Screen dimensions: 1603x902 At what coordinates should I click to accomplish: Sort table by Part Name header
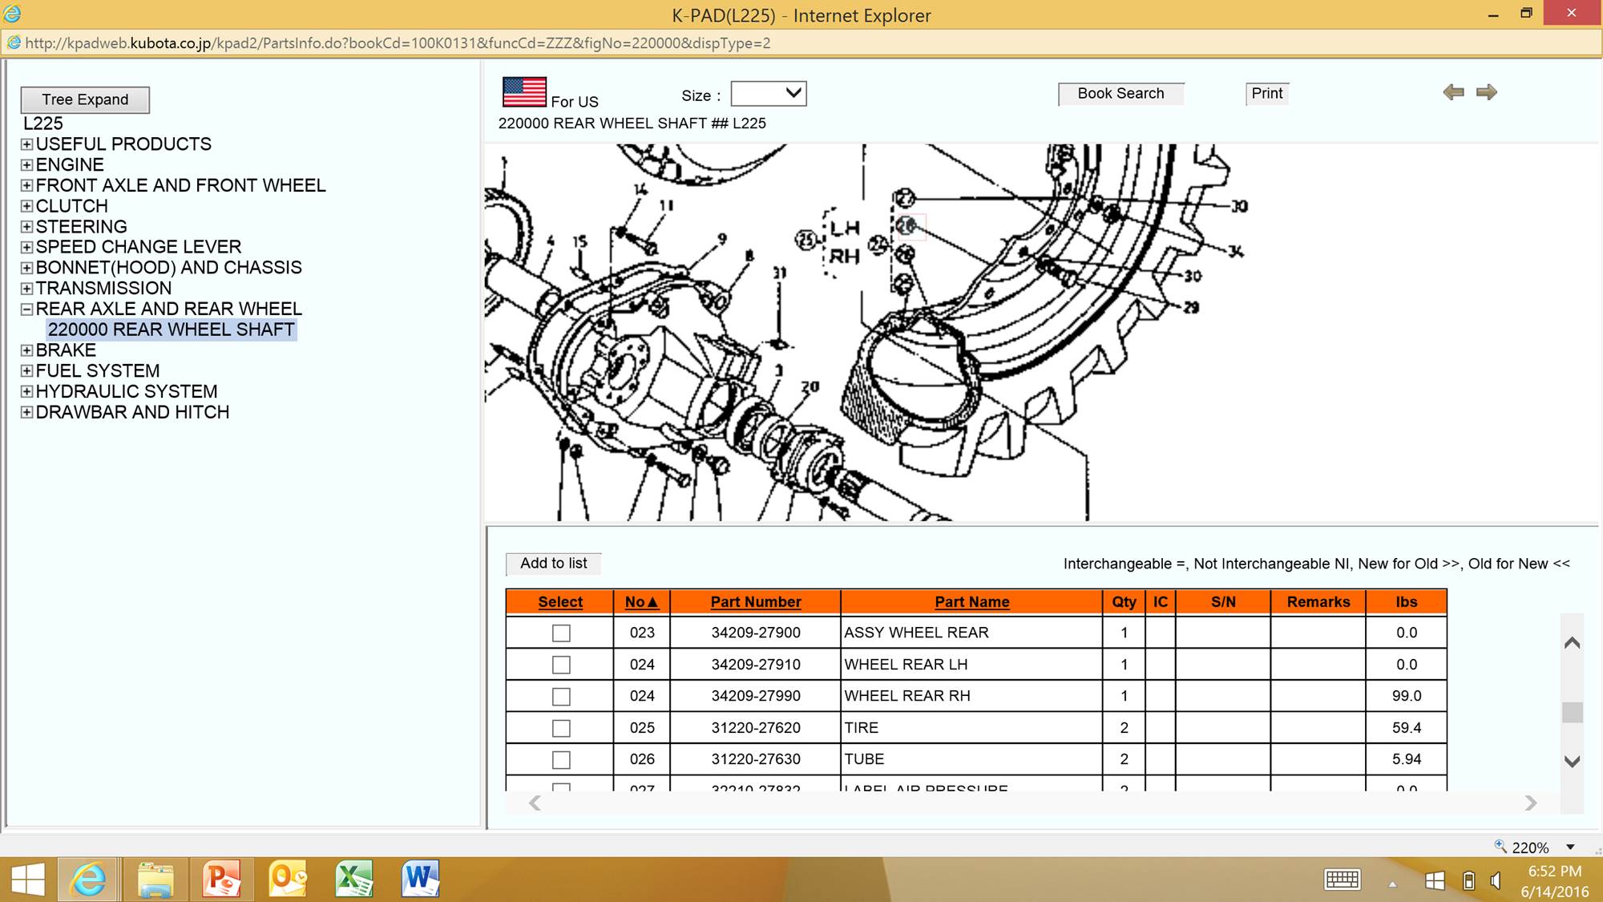point(971,602)
